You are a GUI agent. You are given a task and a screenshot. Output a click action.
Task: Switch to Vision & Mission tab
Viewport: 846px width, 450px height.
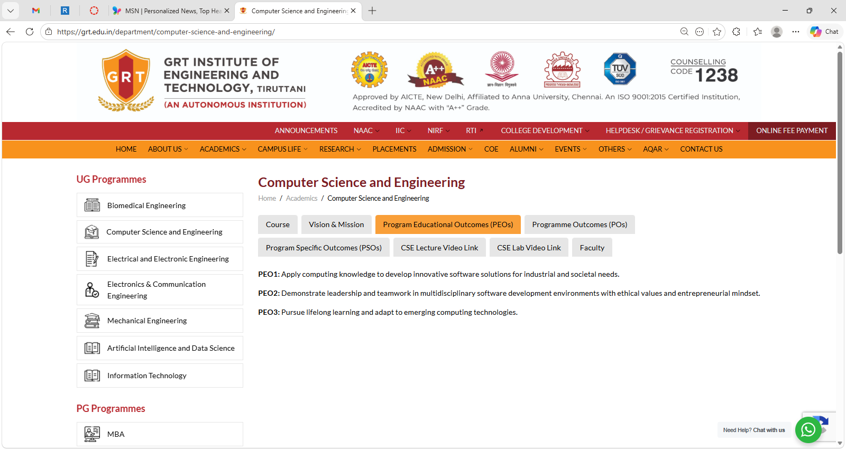pyautogui.click(x=336, y=224)
